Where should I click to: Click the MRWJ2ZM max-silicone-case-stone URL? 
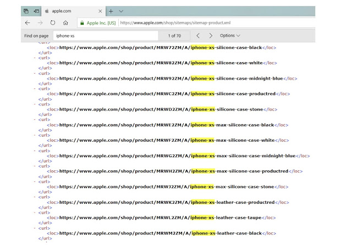tap(167, 187)
